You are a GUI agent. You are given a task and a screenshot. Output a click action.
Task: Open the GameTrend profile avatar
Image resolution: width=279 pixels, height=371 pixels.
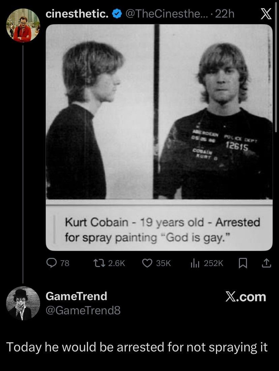click(23, 303)
